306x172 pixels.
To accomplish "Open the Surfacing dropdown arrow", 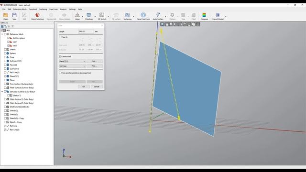I will point(134,16).
